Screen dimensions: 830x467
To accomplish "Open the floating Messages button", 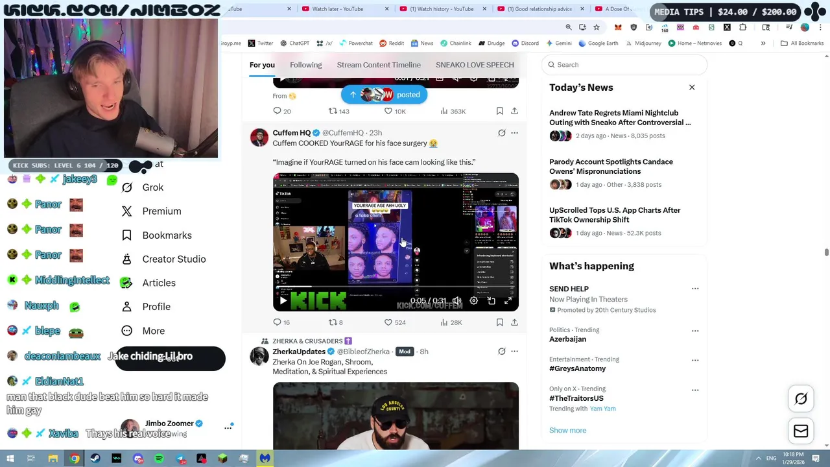I will tap(801, 431).
